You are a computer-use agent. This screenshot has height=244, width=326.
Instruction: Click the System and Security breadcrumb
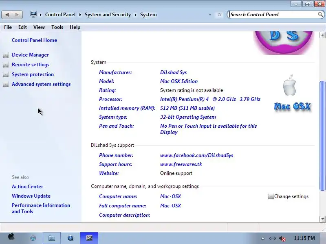click(108, 15)
